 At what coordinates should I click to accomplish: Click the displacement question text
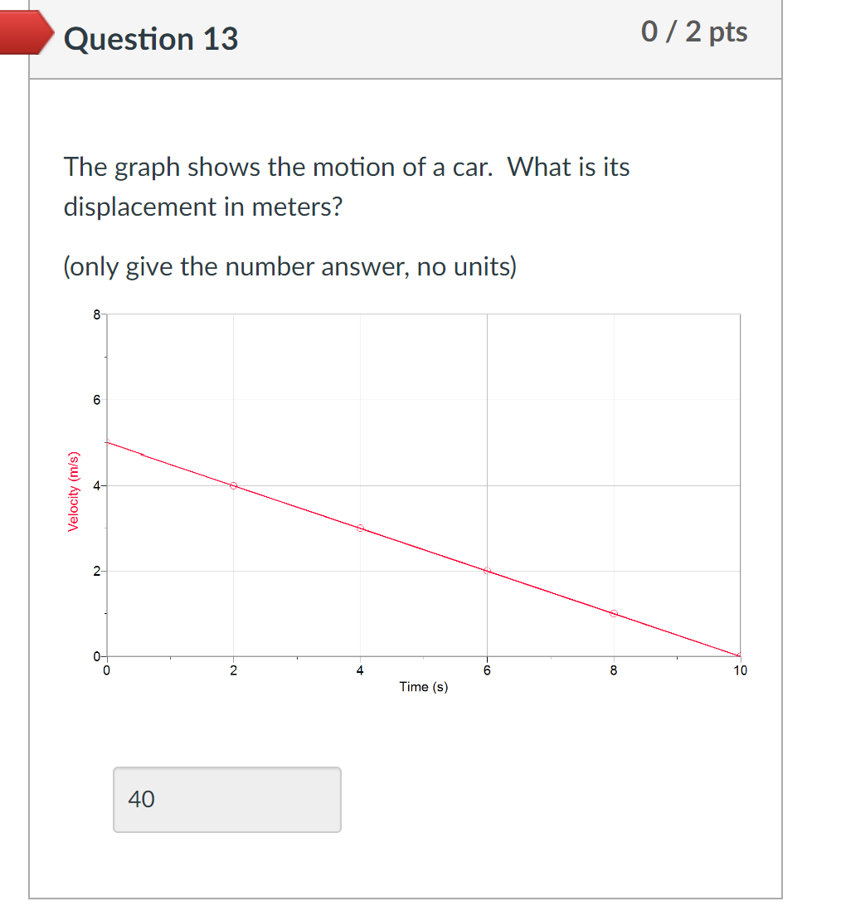(x=346, y=187)
